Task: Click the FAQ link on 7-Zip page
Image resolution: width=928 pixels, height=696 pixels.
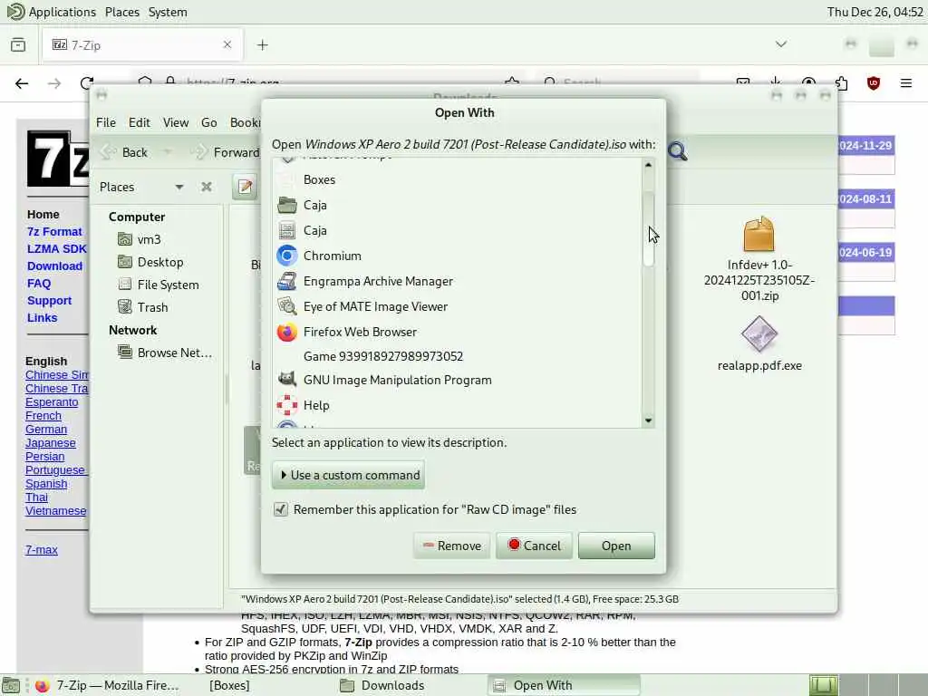Action: 39,284
